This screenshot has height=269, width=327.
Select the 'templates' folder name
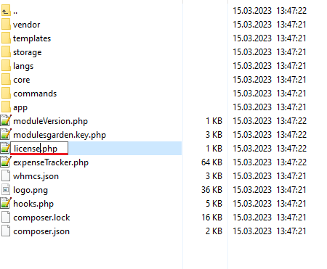32,38
